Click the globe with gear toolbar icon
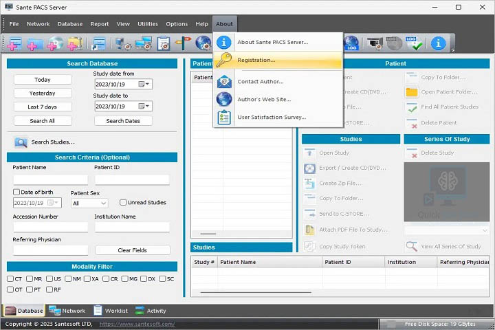This screenshot has height=330, width=495. (203, 43)
